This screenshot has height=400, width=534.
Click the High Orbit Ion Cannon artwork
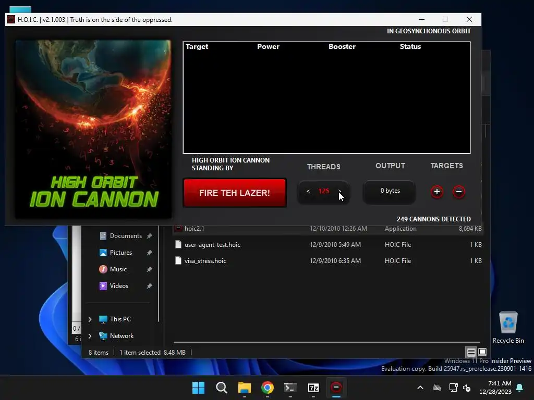coord(94,129)
